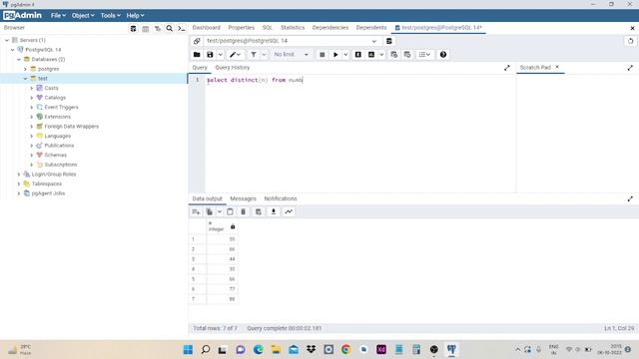Click the Rollback transaction icon
This screenshot has width=639, height=359.
[x=407, y=55]
